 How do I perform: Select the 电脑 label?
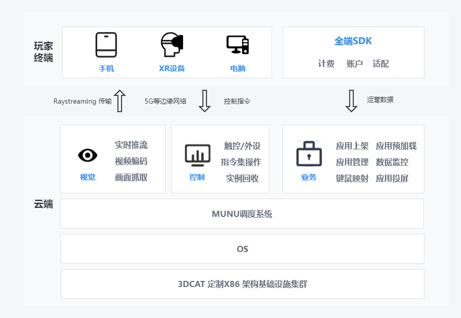coord(238,69)
